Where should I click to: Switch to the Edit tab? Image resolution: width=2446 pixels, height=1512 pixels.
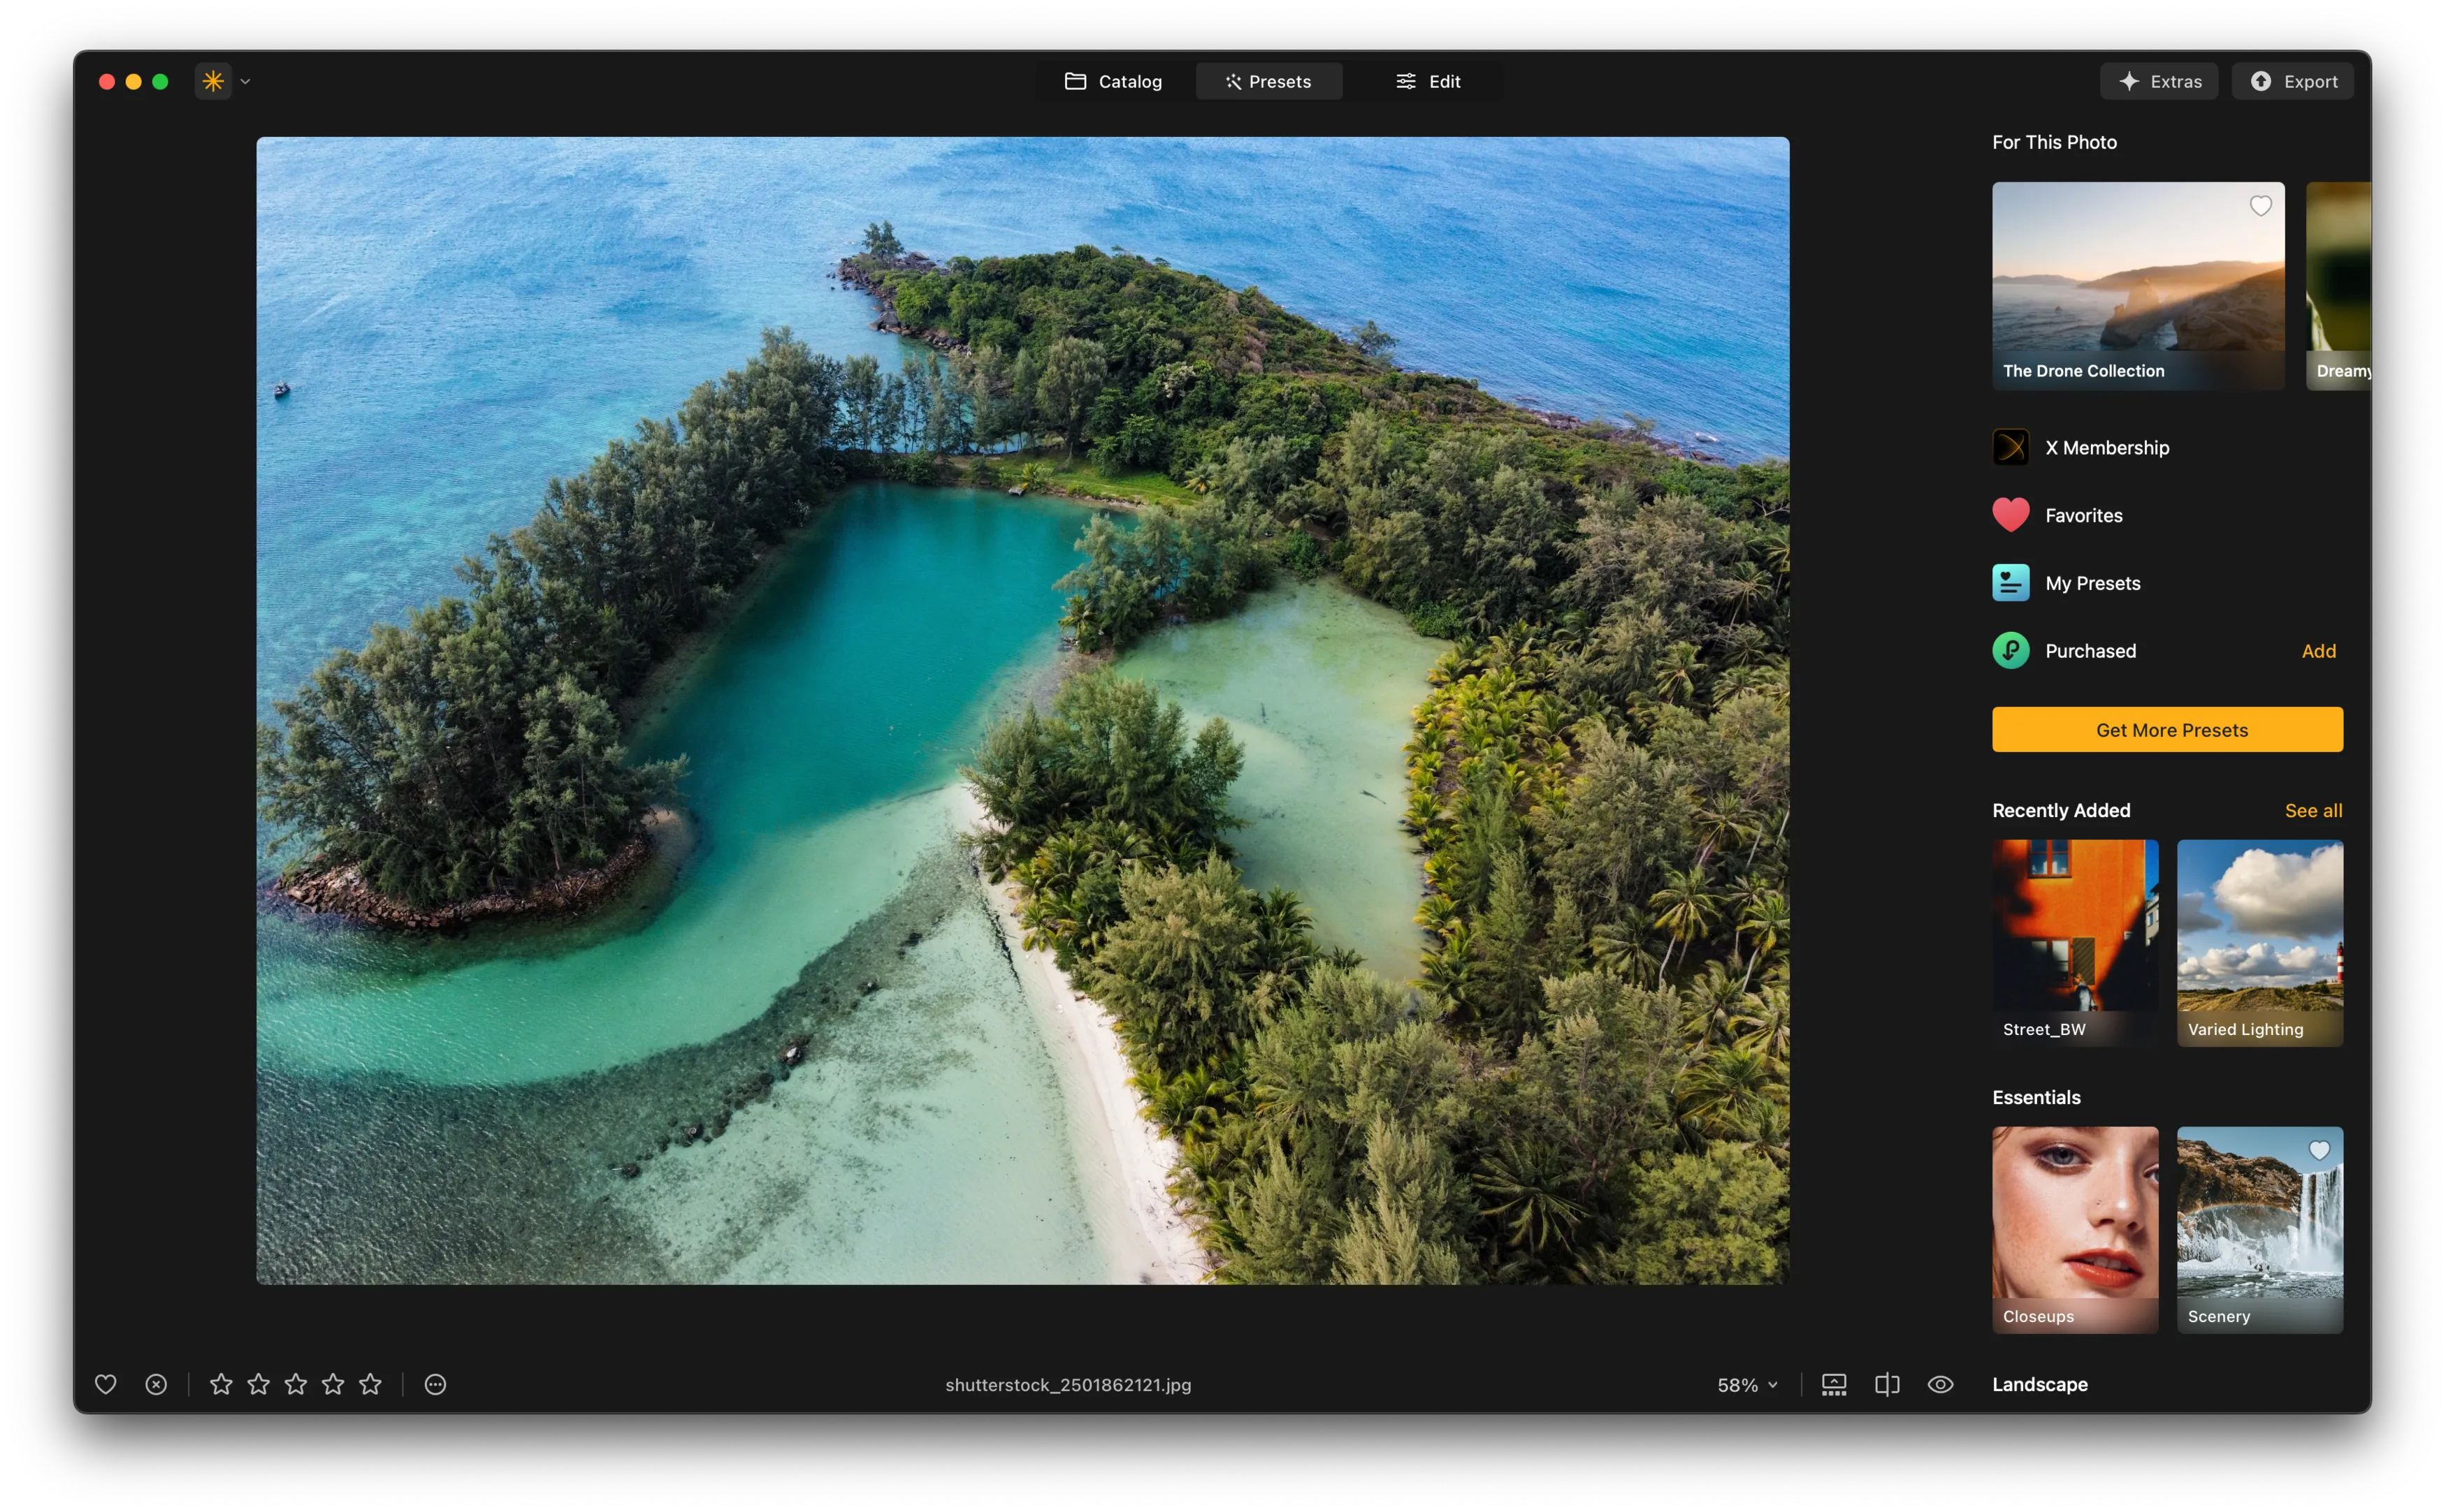tap(1428, 81)
